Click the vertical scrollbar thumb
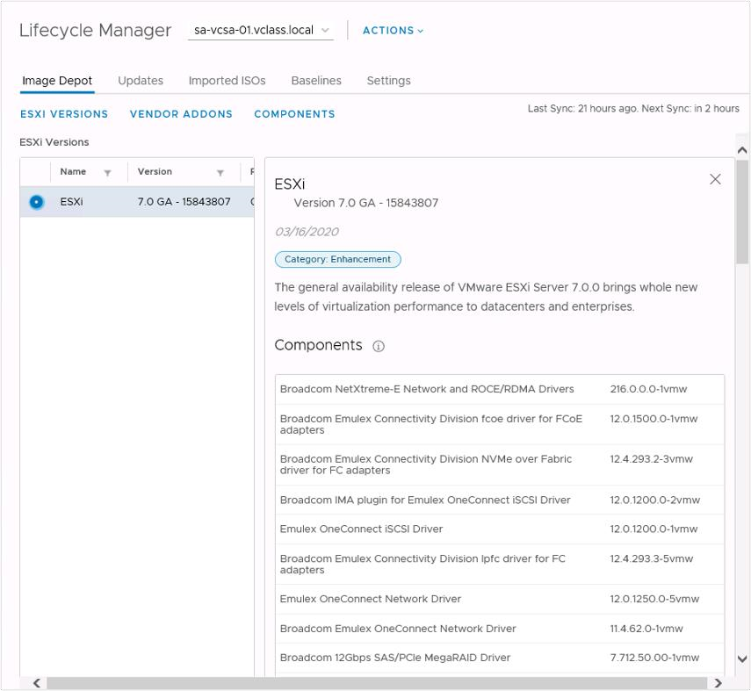751x691 pixels. point(742,212)
